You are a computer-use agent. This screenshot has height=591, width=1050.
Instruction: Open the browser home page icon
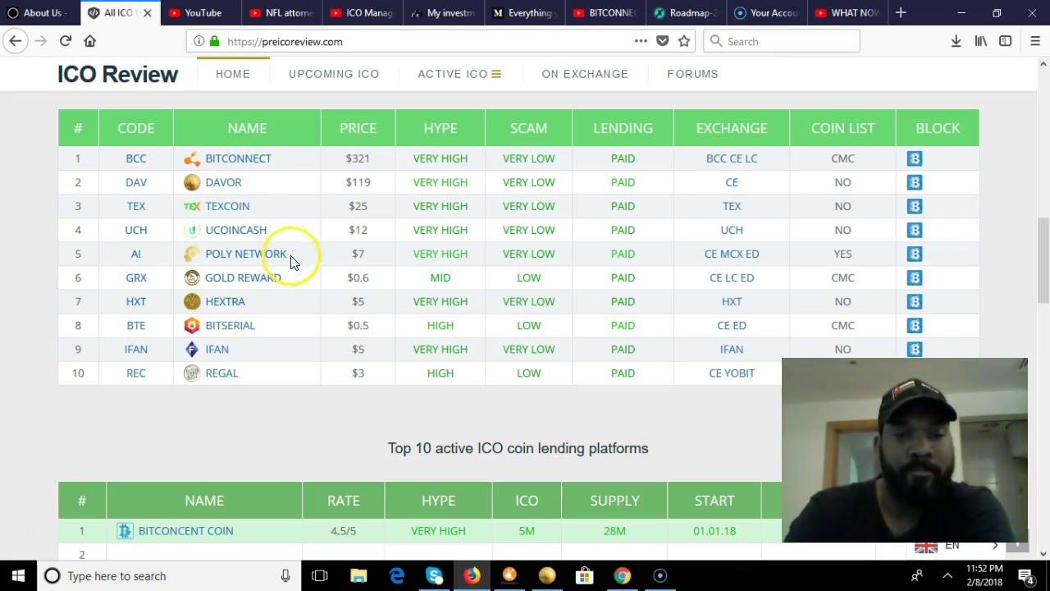pos(90,41)
